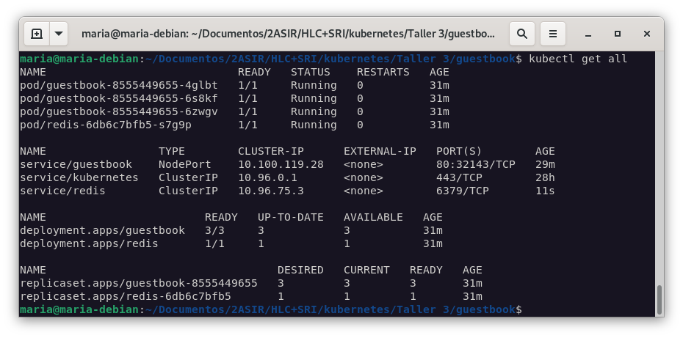Click replicaset.apps/redis-6db6c7bfb5 entry
Image resolution: width=683 pixels, height=338 pixels.
(x=125, y=296)
